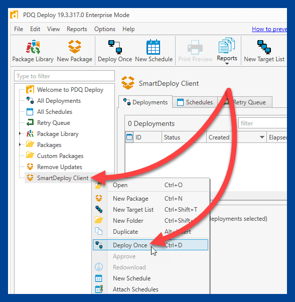Select Duplicate in the context menu
Viewport: 295px width, 302px height.
(125, 231)
